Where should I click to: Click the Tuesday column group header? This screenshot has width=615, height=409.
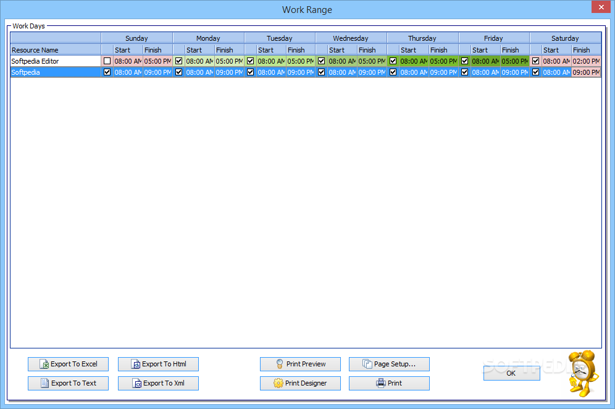pos(280,38)
